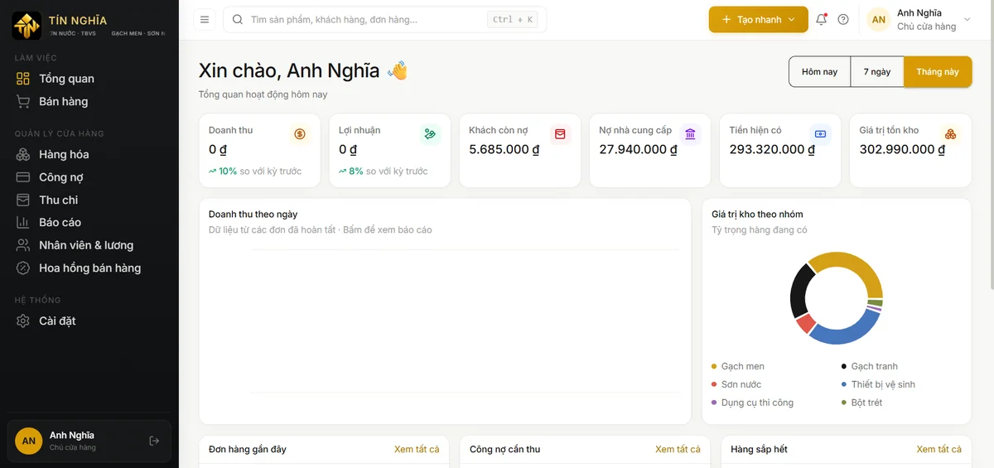994x468 pixels.
Task: Click the Hoa hồng bán hàng percent icon
Action: (23, 268)
